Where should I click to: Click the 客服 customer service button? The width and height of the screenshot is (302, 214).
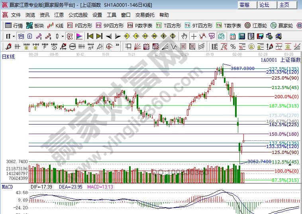[x=244, y=5]
